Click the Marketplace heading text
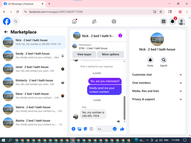191x143 pixels. (x=24, y=32)
